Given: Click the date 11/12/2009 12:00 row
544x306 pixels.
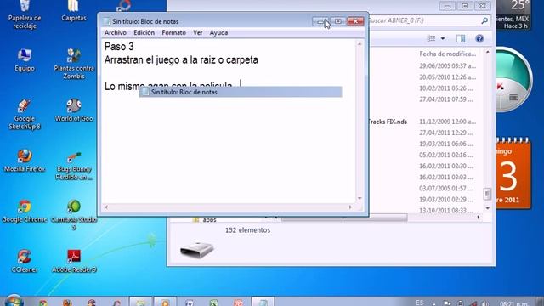Looking at the screenshot, I should pyautogui.click(x=448, y=122).
